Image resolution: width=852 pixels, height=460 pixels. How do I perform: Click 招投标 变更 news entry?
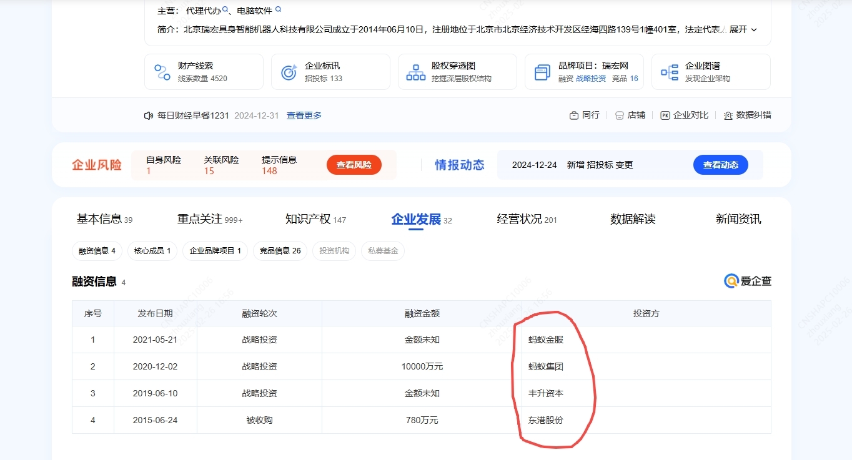[600, 165]
